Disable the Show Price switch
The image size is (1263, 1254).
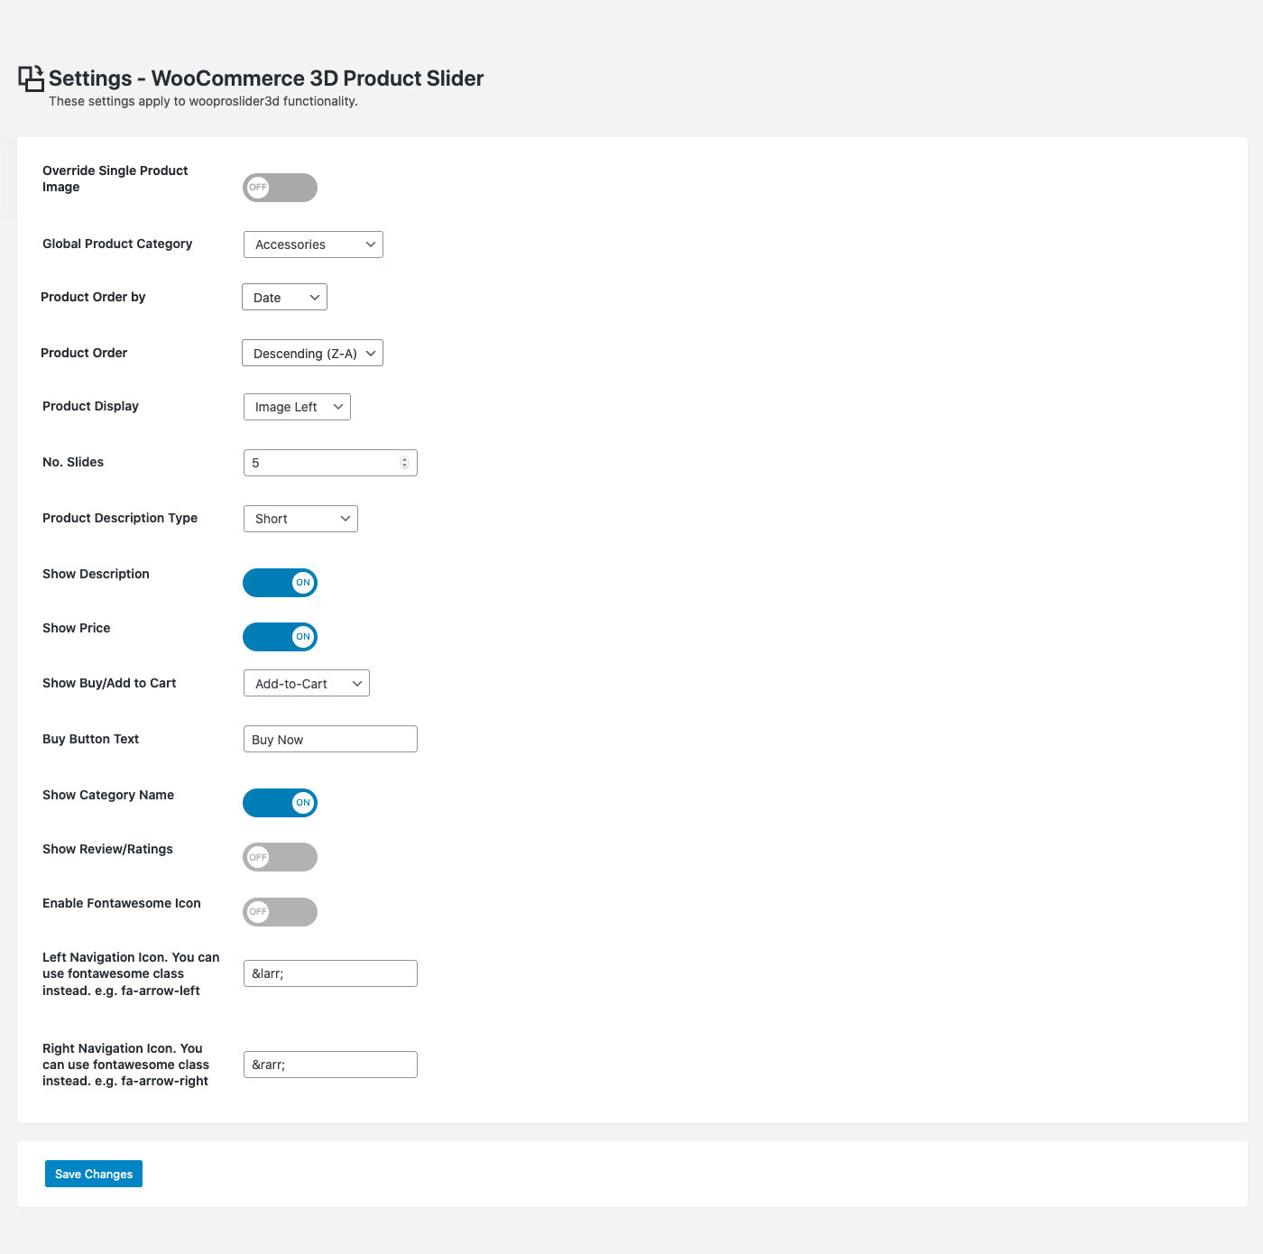(280, 637)
